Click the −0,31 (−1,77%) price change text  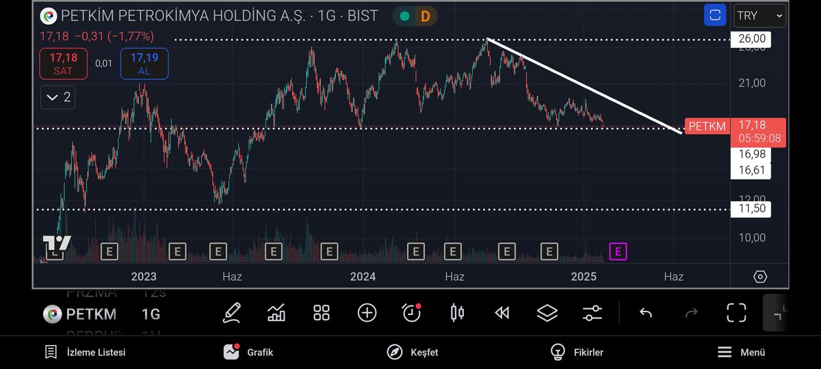[x=115, y=36]
